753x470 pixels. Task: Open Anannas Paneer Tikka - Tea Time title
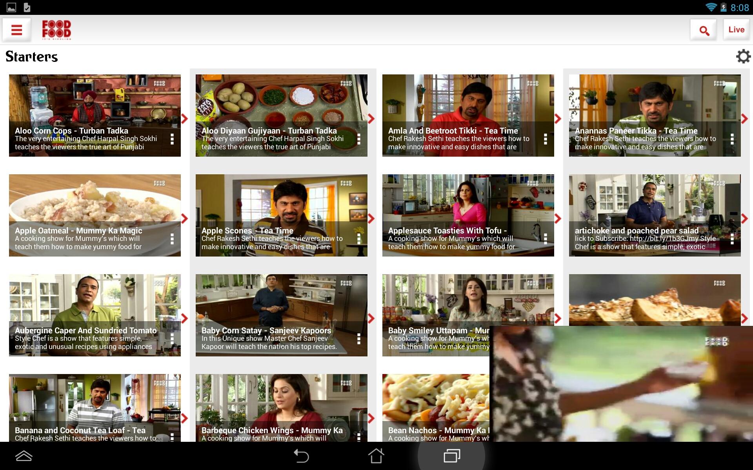(x=636, y=131)
